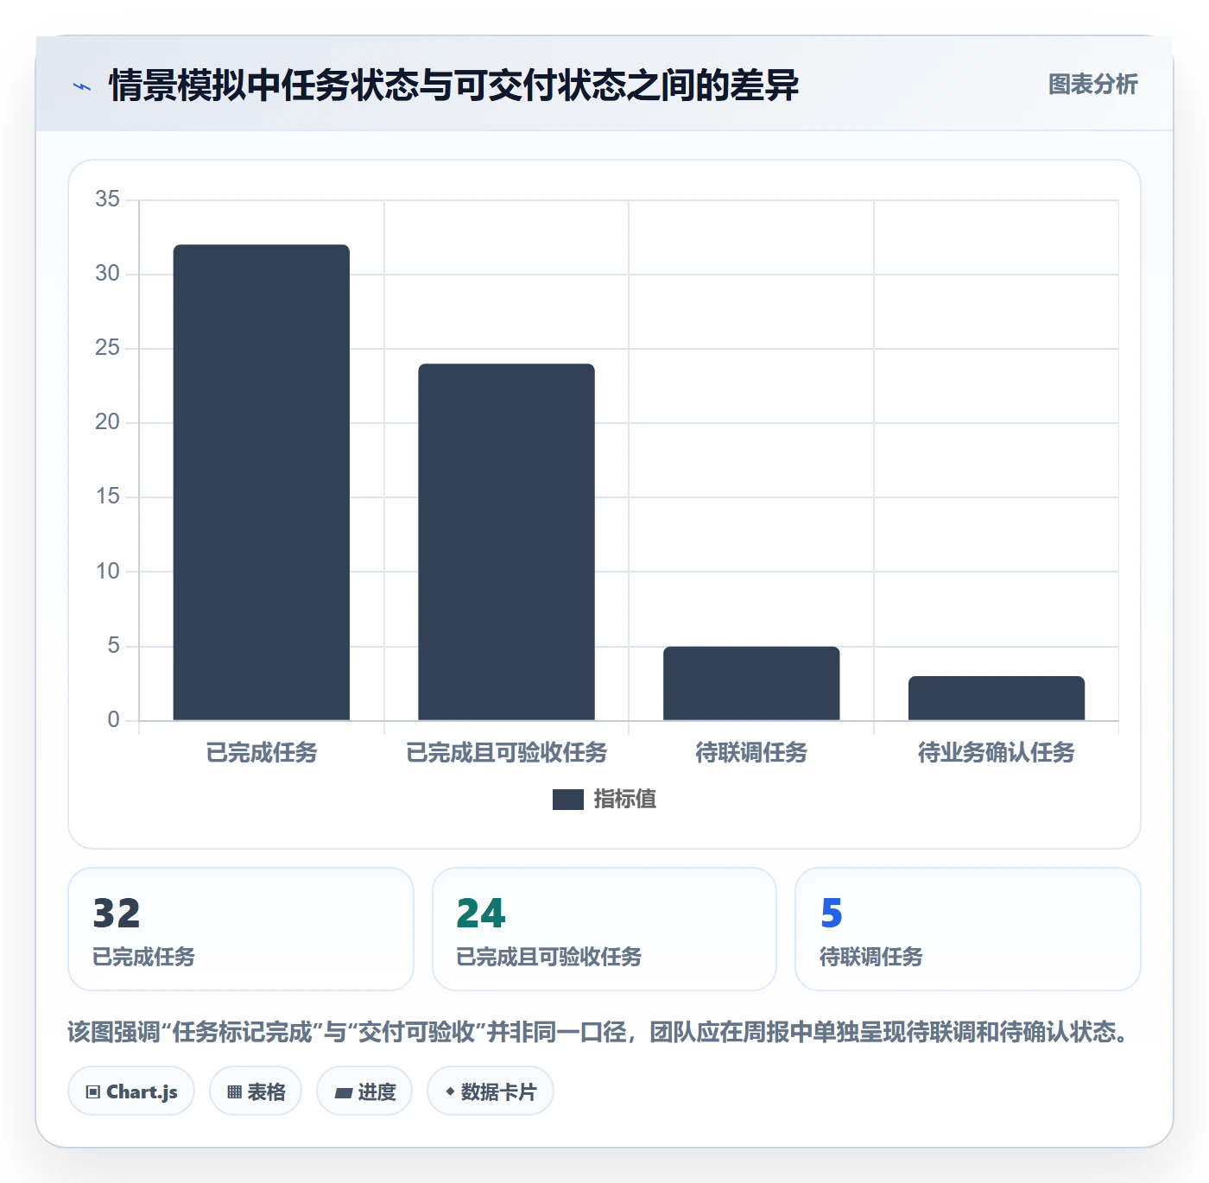1209x1183 pixels.
Task: Select the Chart.js tag chip
Action: point(131,1091)
